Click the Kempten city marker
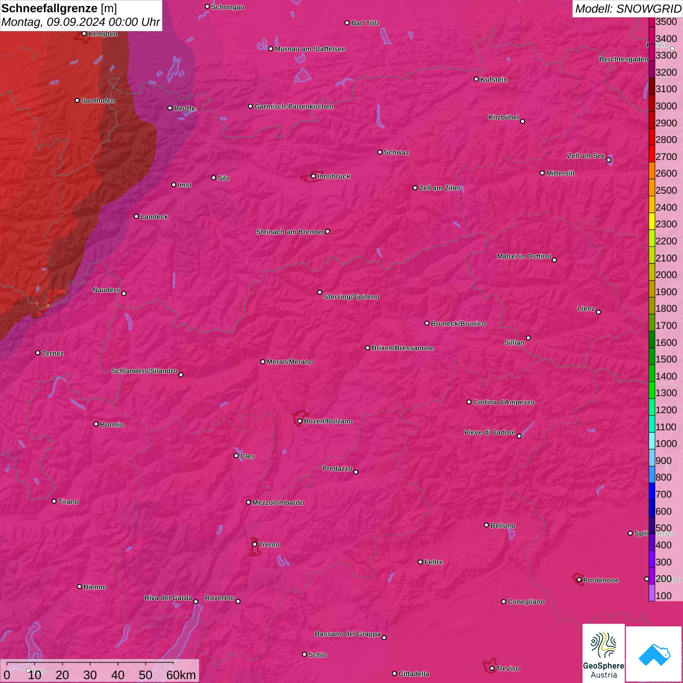683x683 pixels. point(84,34)
